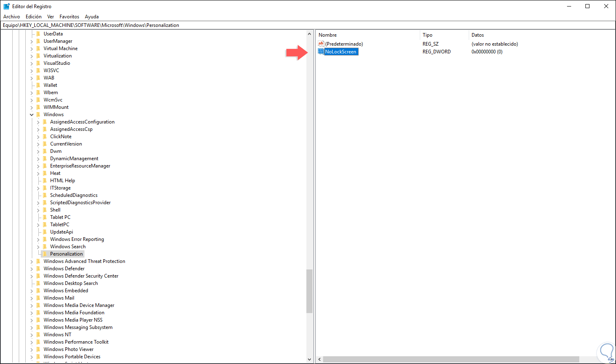Click the values pane scroll left arrow
Image resolution: width=616 pixels, height=364 pixels.
(x=319, y=360)
